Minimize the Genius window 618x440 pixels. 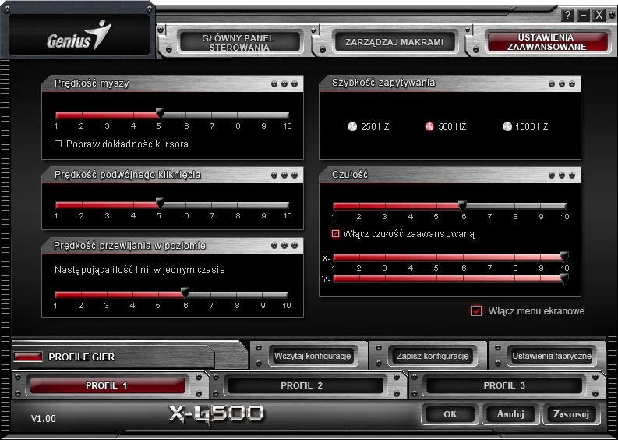(x=583, y=16)
